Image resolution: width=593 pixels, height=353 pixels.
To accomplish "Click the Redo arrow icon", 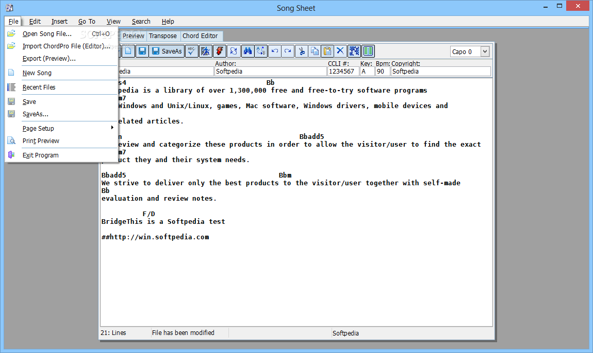I will pyautogui.click(x=288, y=51).
